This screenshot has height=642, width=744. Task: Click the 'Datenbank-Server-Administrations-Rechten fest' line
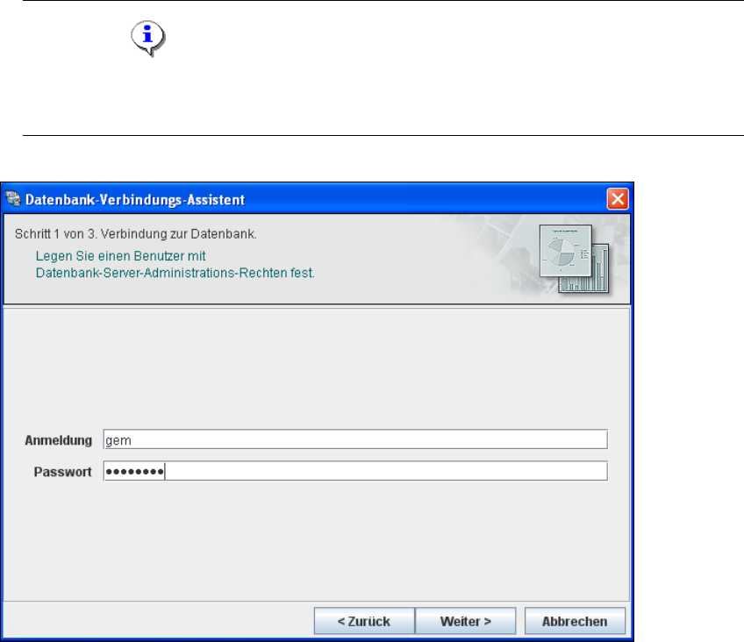coord(175,273)
